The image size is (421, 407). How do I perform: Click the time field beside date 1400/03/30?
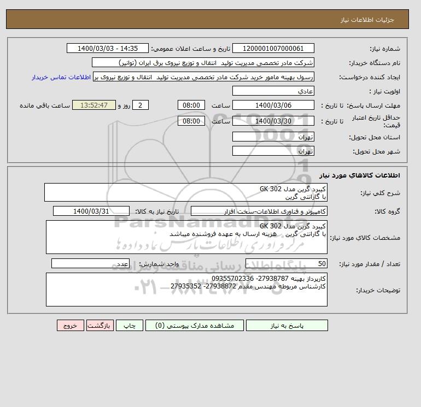pyautogui.click(x=191, y=121)
